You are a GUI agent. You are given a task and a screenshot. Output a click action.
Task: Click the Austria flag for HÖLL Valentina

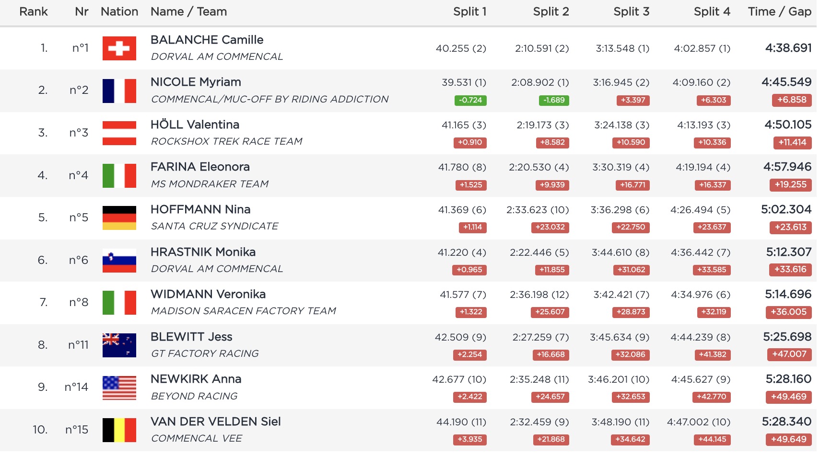pyautogui.click(x=119, y=133)
